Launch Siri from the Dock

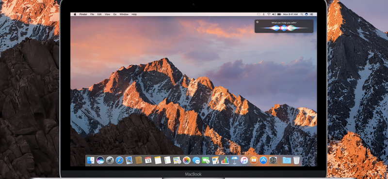[x=100, y=160]
